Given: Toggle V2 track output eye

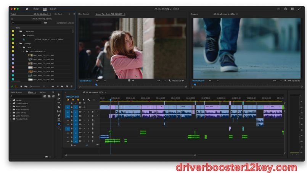Looking at the screenshot, I should point(85,103).
